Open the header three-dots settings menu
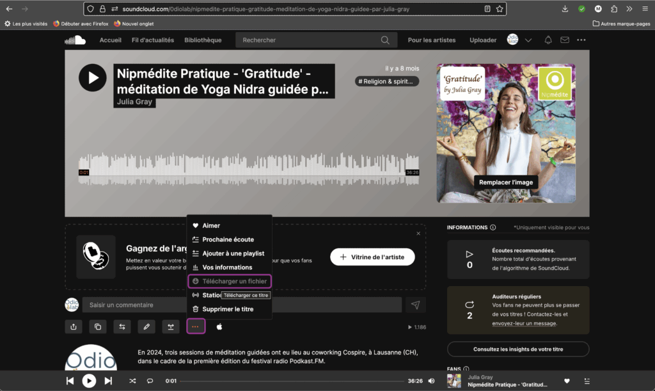The height and width of the screenshot is (391, 655). [x=581, y=40]
